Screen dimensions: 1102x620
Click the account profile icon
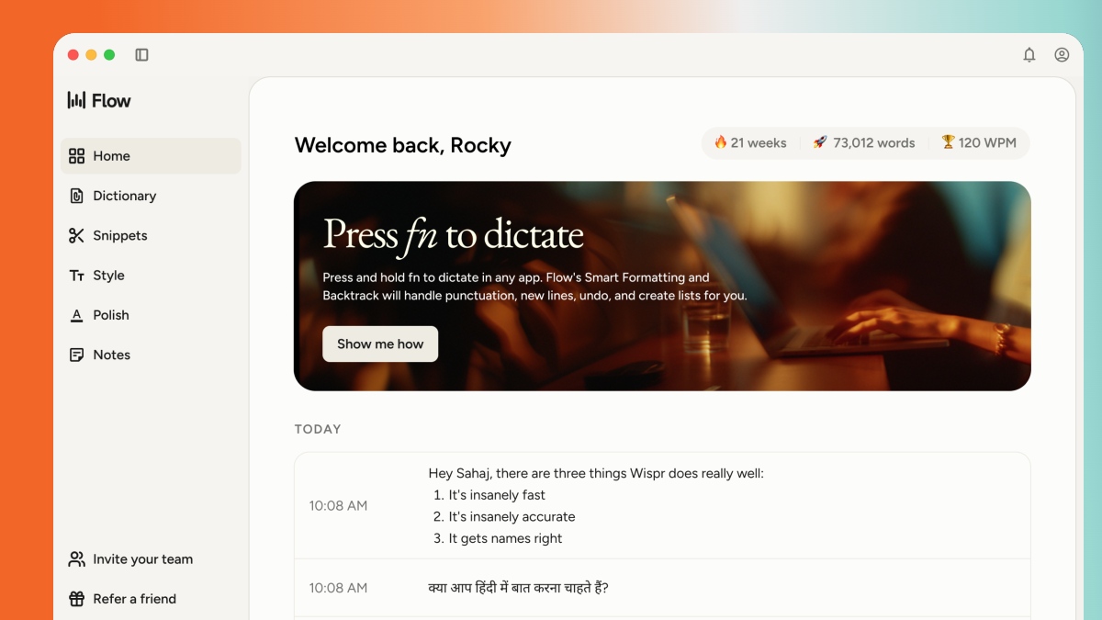[x=1062, y=55]
